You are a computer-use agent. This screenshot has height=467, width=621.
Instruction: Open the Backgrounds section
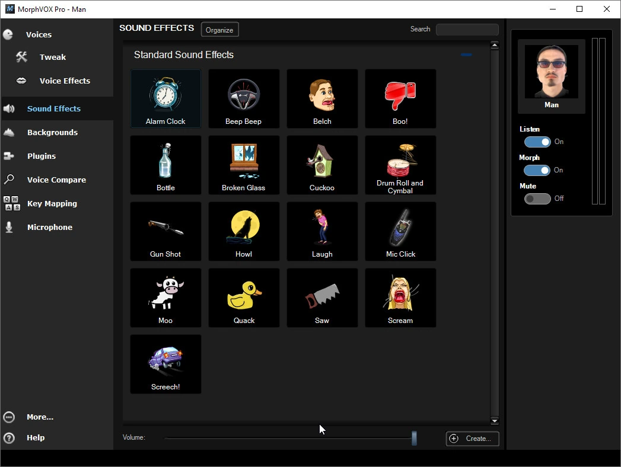52,133
